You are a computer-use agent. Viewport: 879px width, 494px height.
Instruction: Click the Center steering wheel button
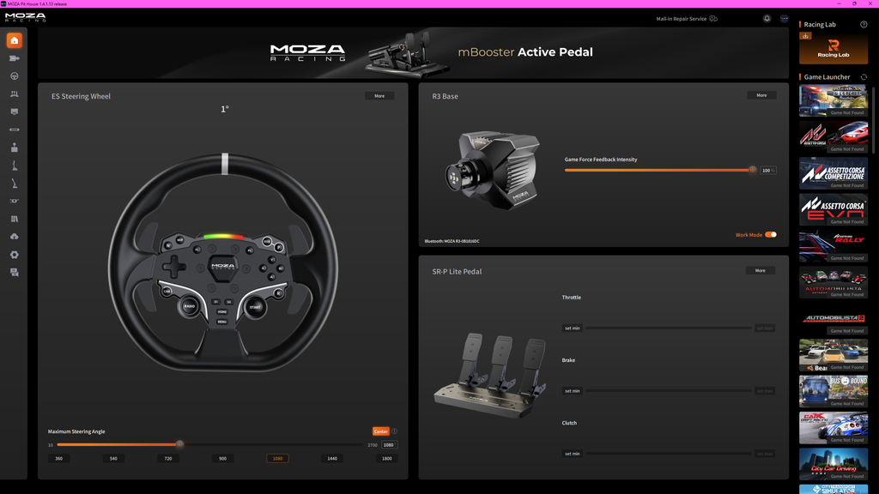(380, 431)
